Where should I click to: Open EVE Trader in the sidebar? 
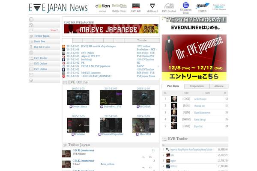(41, 58)
